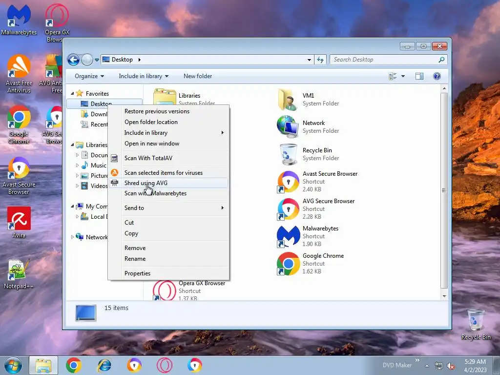Click Desktop in the address bar
The image size is (500, 375).
coord(122,60)
